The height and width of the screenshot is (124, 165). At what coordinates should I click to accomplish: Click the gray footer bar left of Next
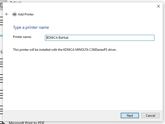[60, 115]
